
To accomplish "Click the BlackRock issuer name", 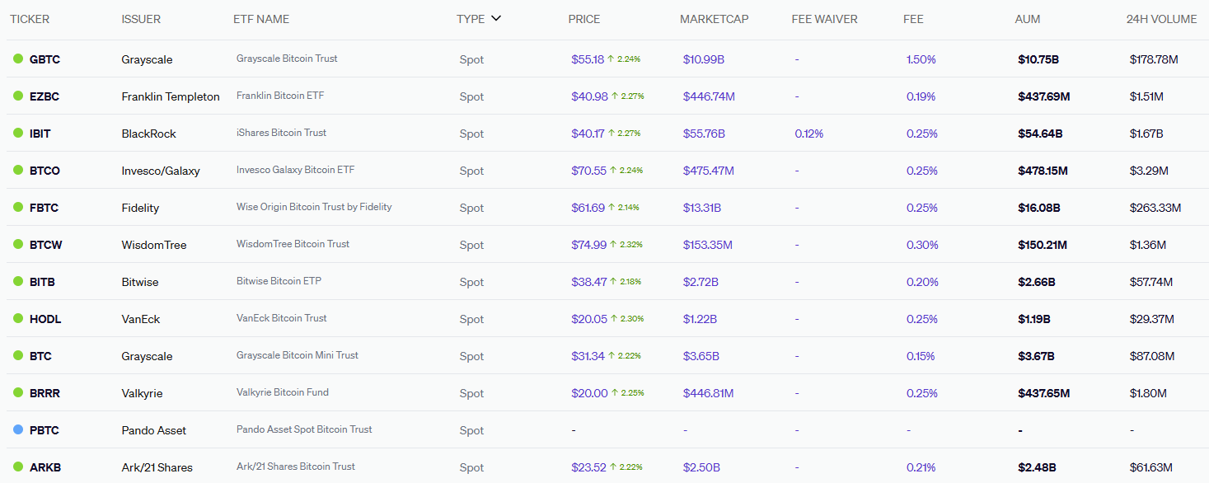I will click(x=148, y=134).
